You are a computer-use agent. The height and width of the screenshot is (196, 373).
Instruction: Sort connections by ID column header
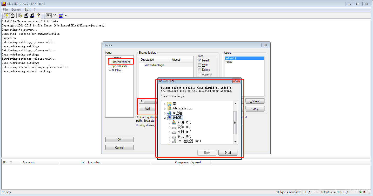tap(11, 162)
